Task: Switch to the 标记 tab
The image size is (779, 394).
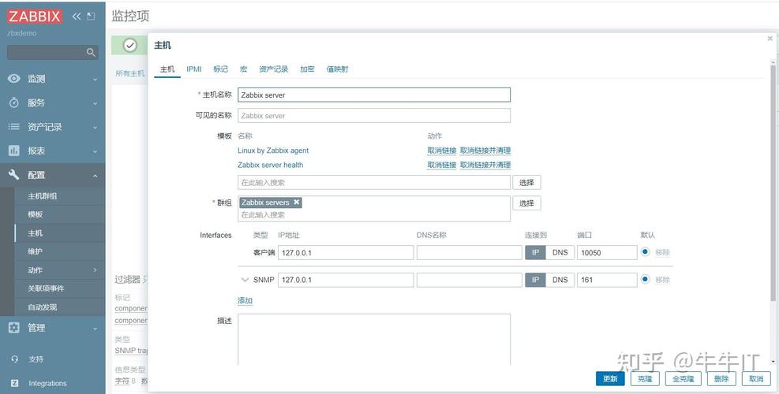Action: click(x=220, y=69)
